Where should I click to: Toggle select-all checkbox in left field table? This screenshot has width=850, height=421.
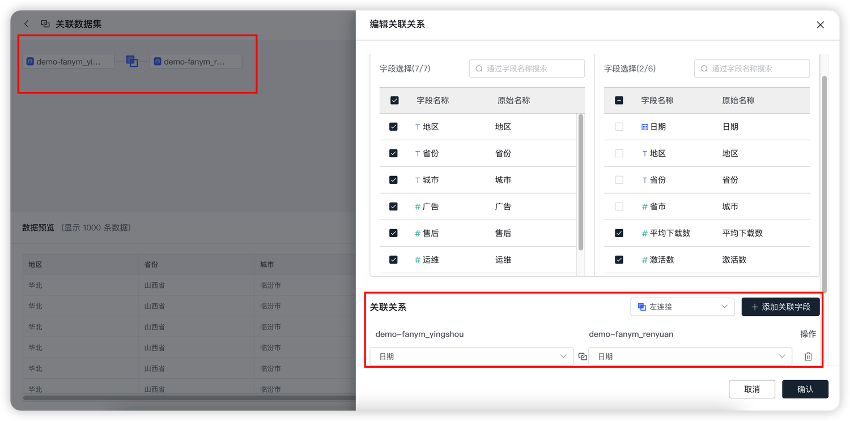click(394, 100)
